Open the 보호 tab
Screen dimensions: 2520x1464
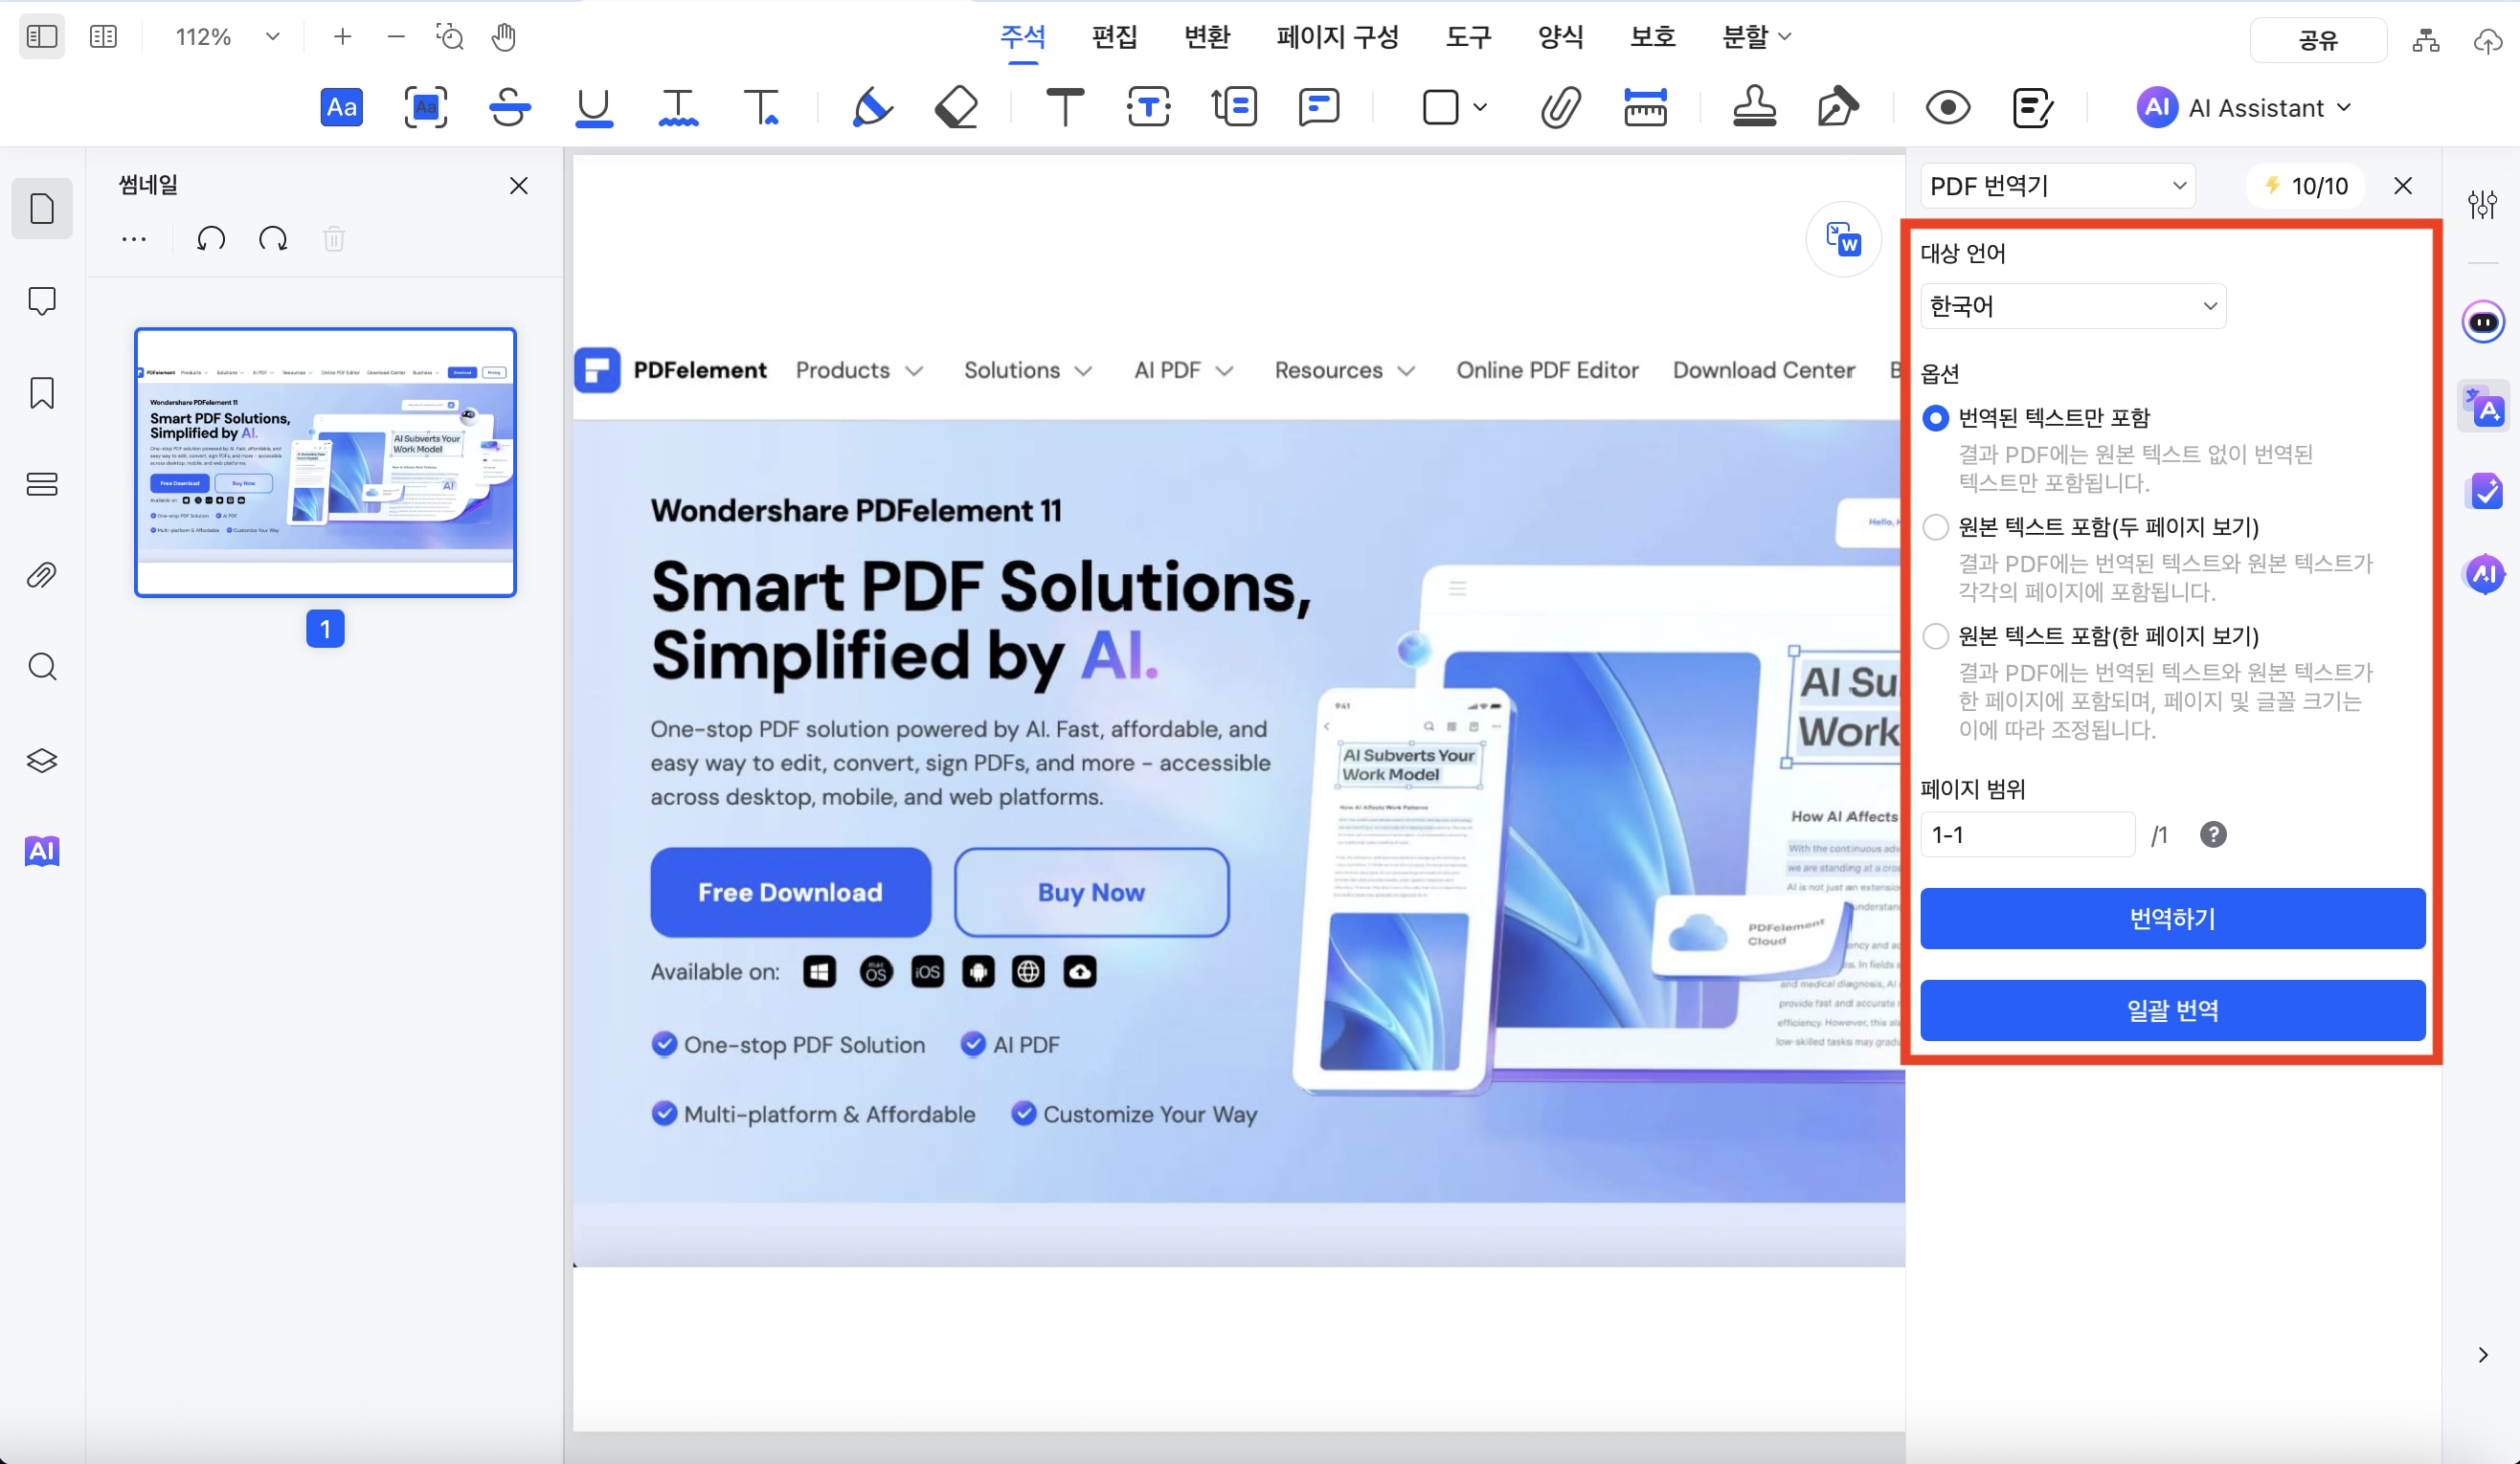(x=1652, y=37)
